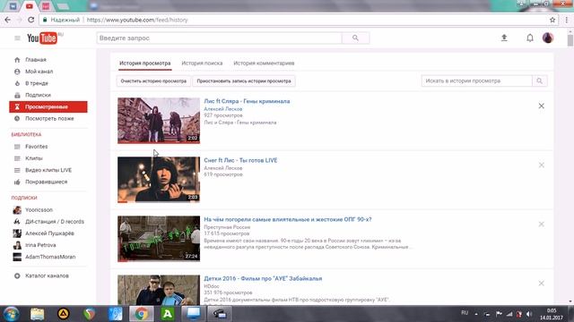Remove 'Детки 2016' video from history
The width and height of the screenshot is (574, 322).
click(x=541, y=284)
